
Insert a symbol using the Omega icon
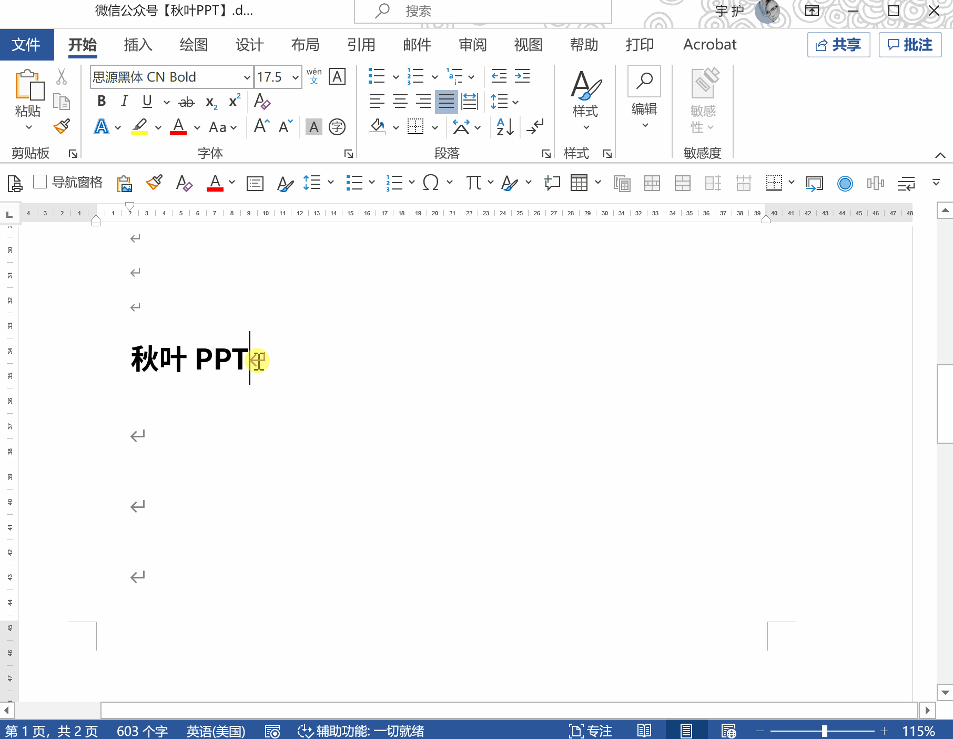tap(431, 183)
